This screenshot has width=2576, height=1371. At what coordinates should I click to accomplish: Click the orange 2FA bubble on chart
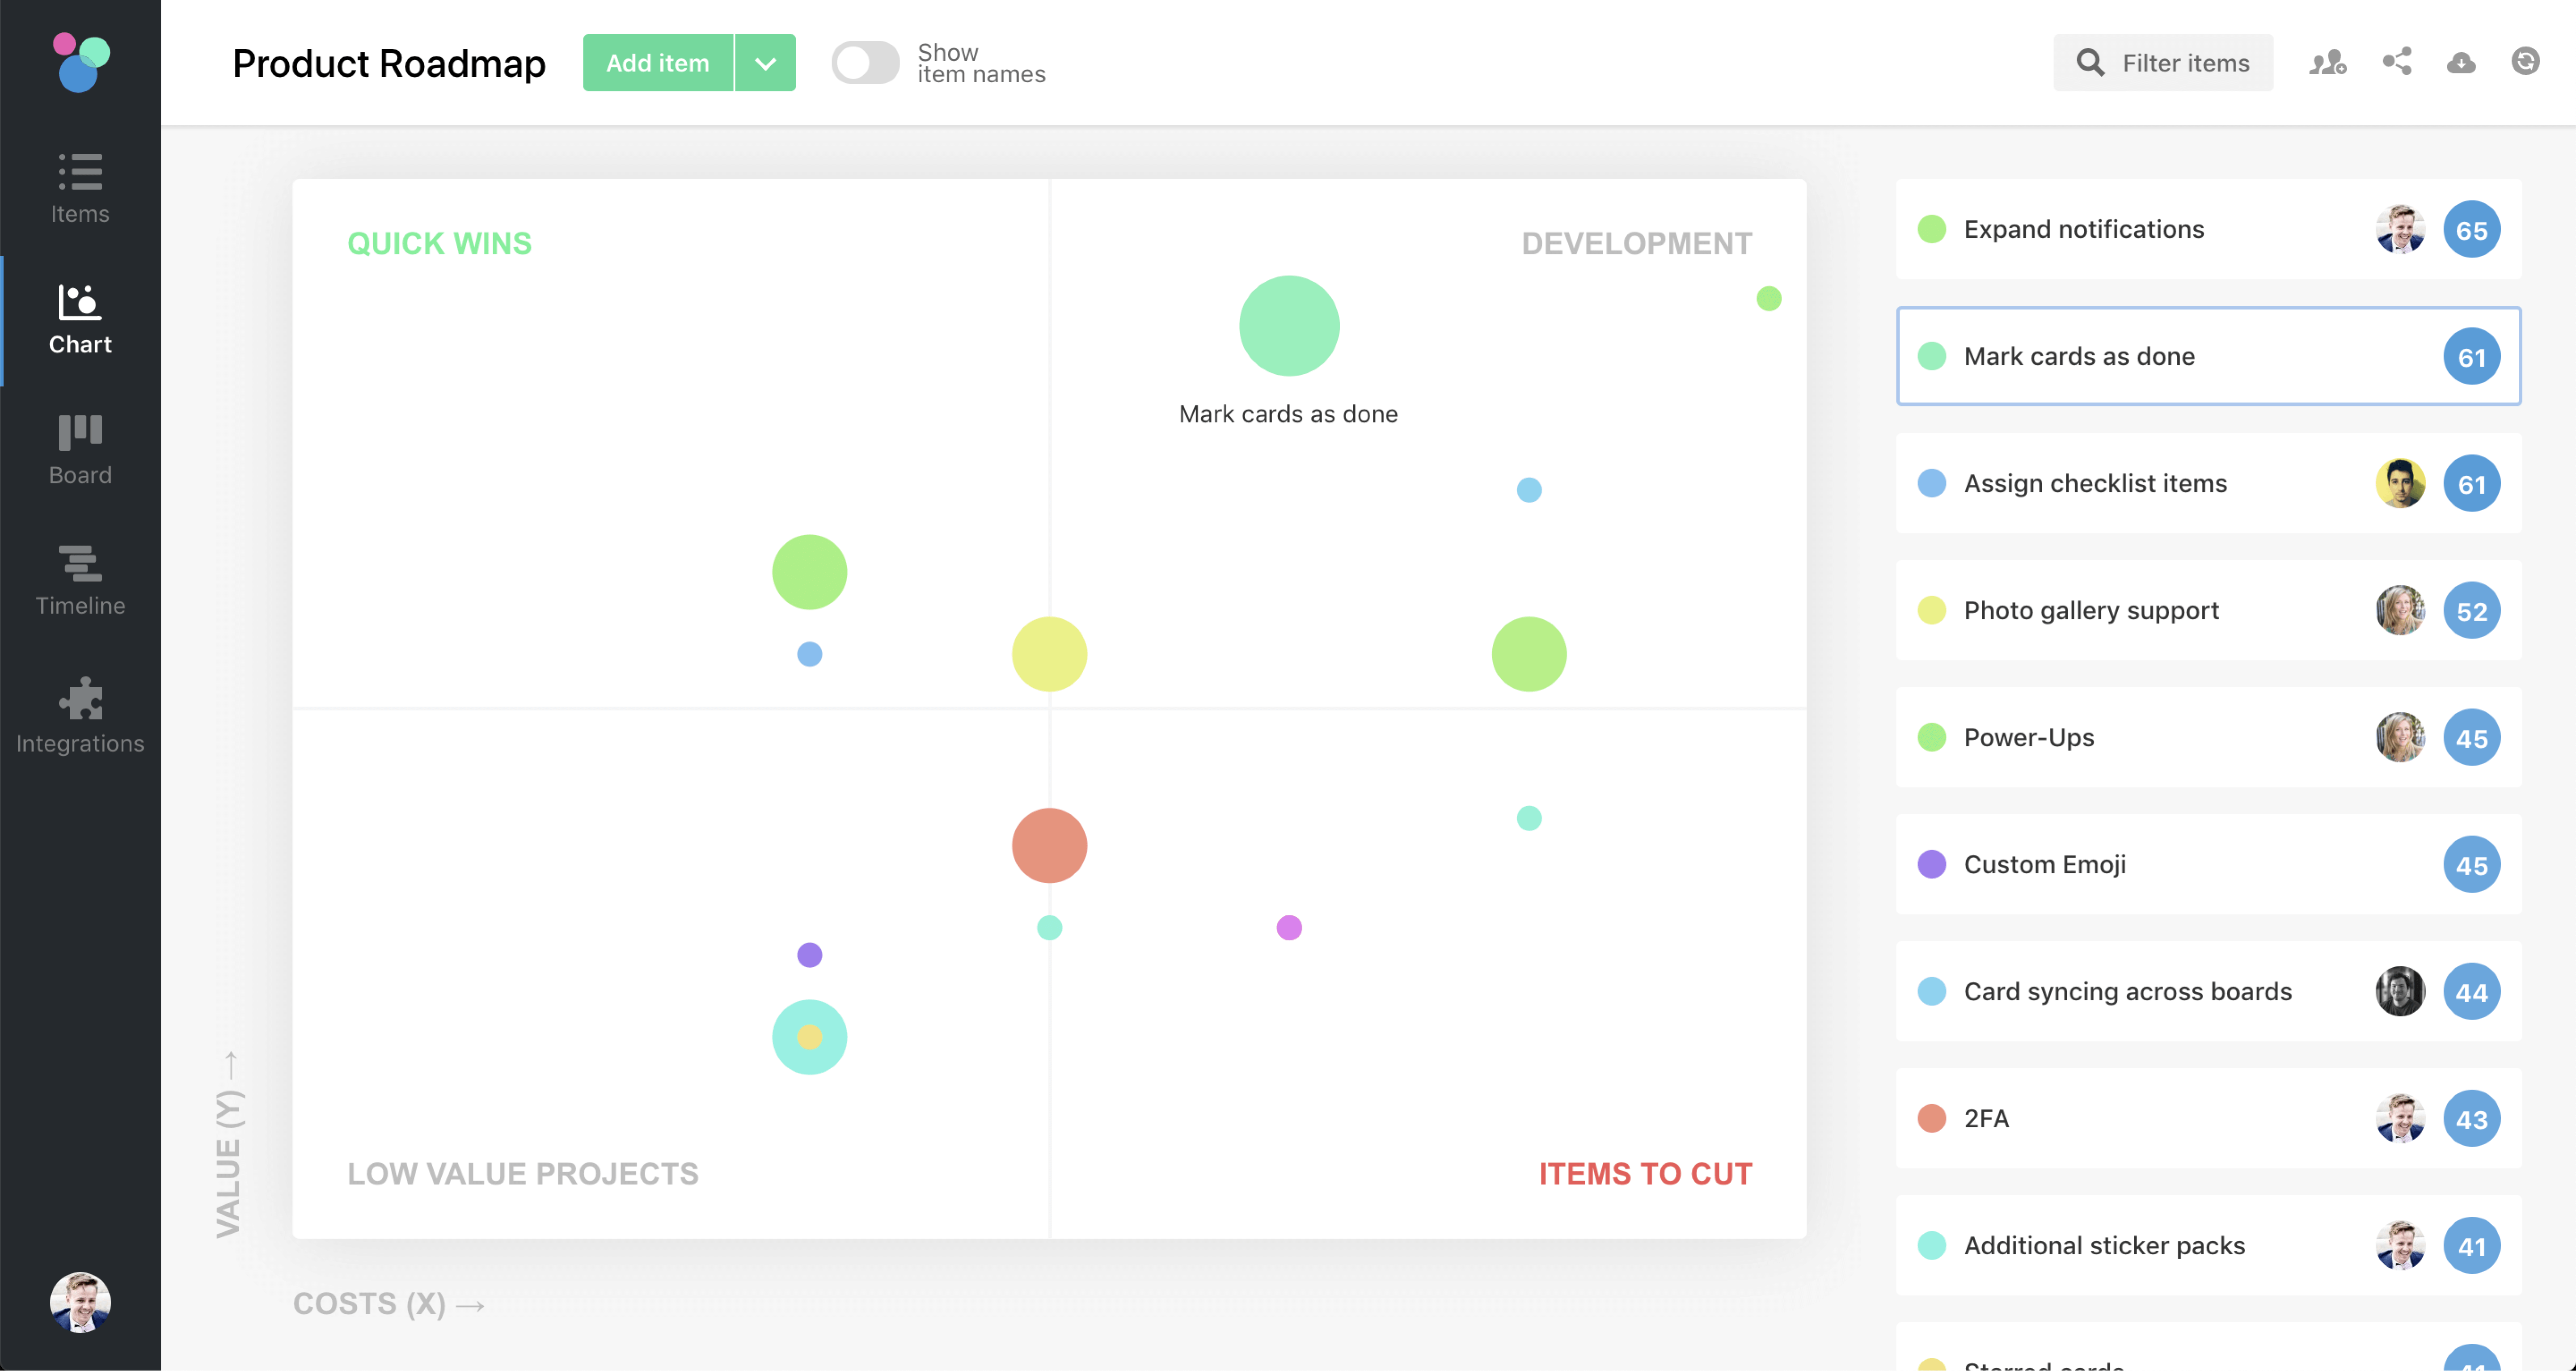click(1049, 845)
